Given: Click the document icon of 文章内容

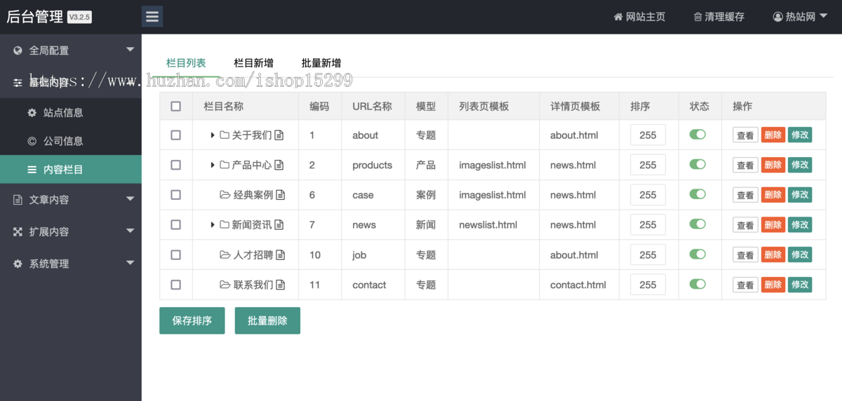Looking at the screenshot, I should [18, 200].
